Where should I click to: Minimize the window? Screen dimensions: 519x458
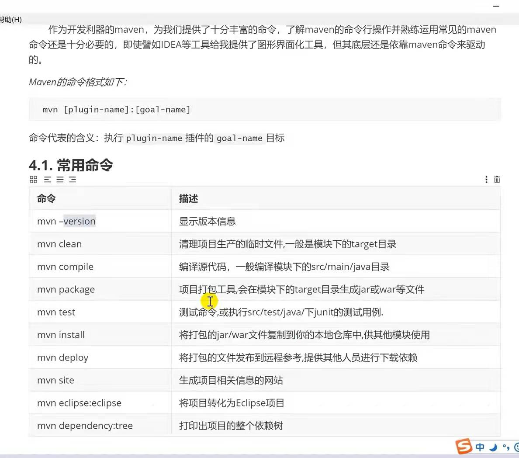(x=496, y=6)
